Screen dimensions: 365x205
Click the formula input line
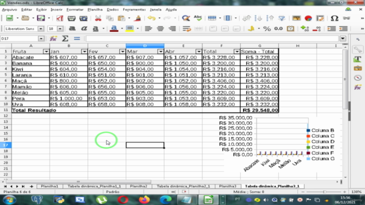(x=212, y=39)
